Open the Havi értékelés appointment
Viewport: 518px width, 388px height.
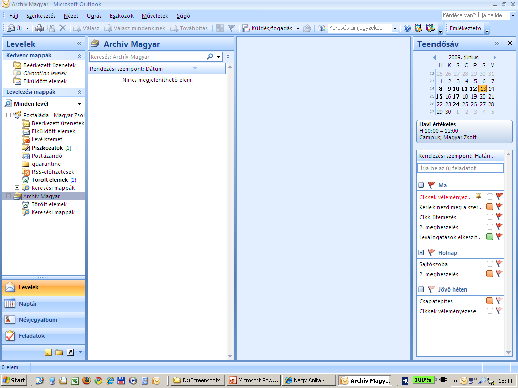[464, 131]
